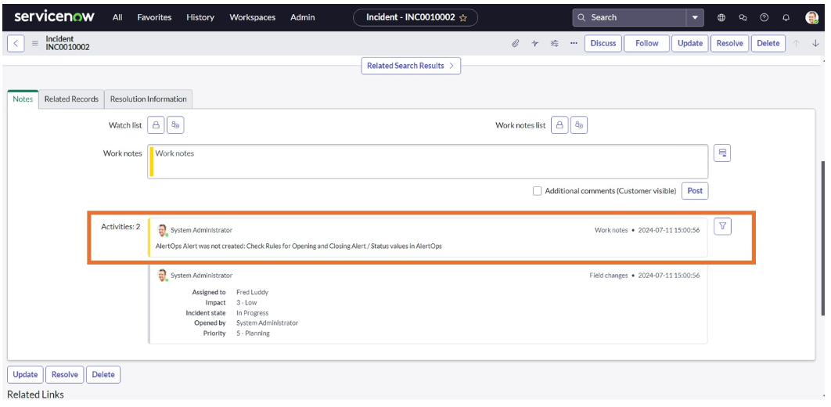Viewport: 831px width, 407px height.
Task: Switch to the Notes tab
Action: pos(23,99)
